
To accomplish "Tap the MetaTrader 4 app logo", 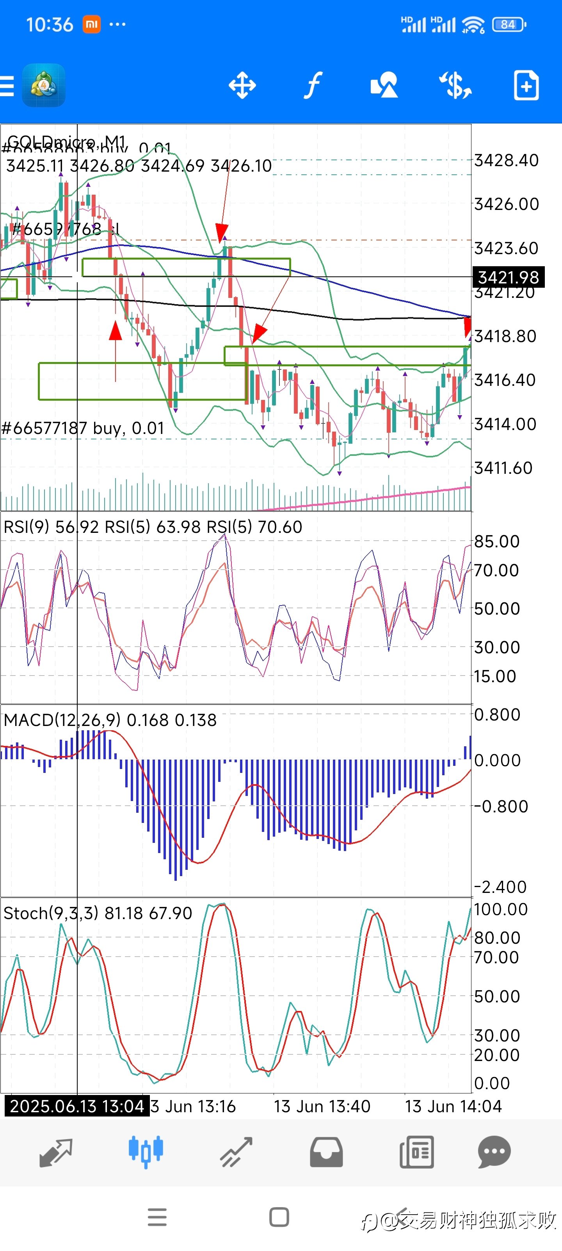I will click(44, 86).
